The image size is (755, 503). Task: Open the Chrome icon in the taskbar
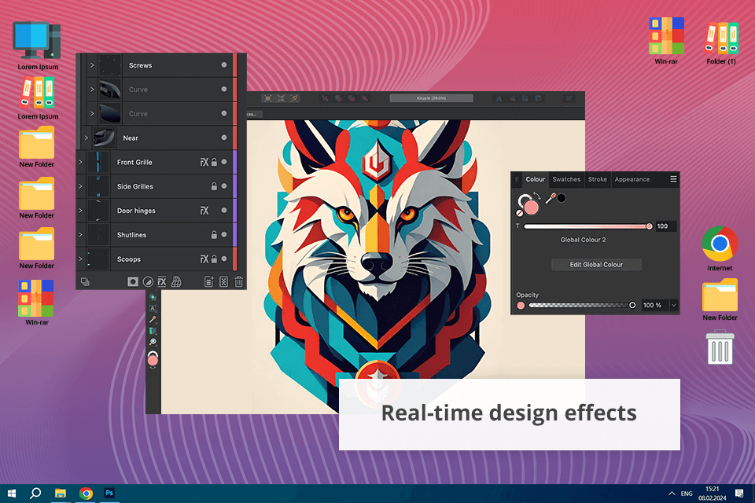click(87, 493)
